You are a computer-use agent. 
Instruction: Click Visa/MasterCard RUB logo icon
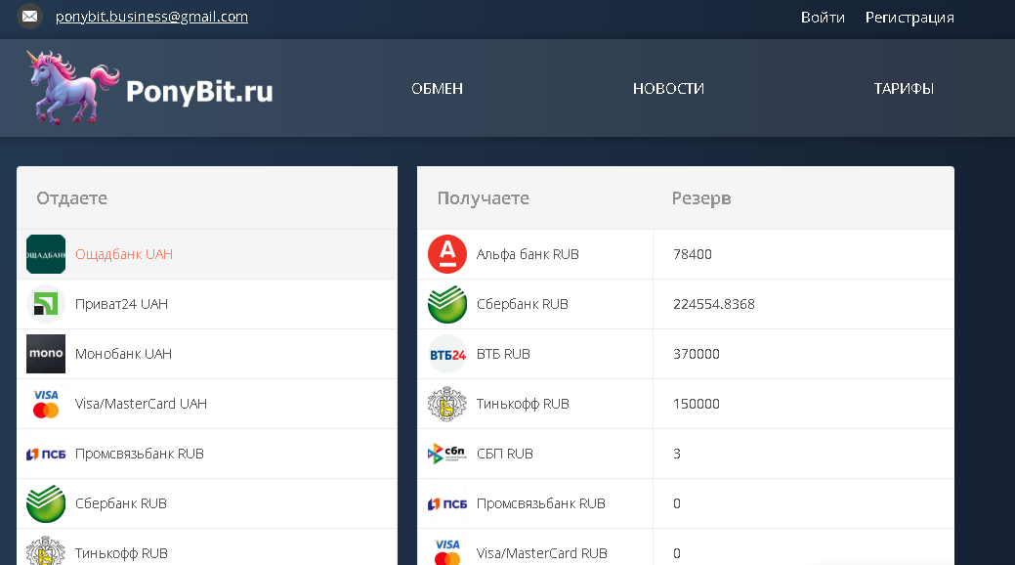point(447,550)
